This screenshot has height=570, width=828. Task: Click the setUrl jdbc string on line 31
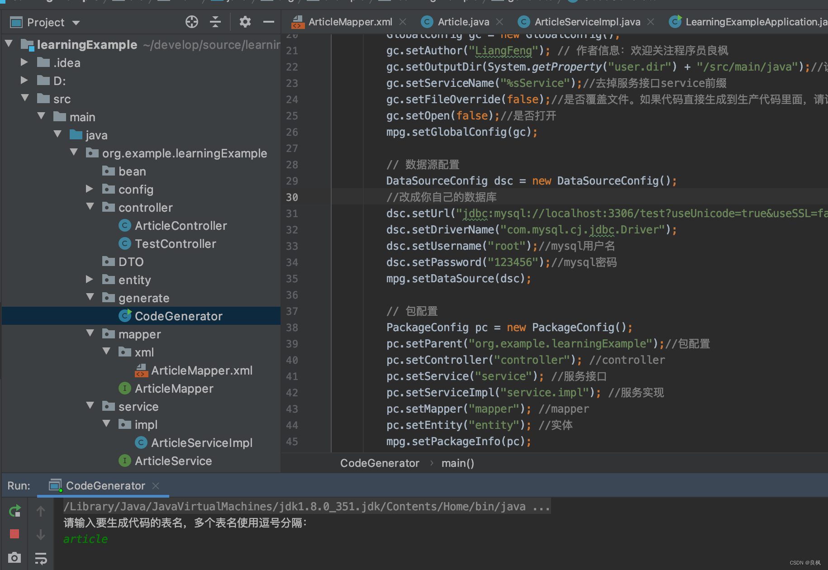point(642,214)
